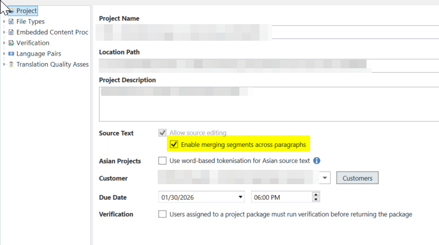Image resolution: width=439 pixels, height=245 pixels.
Task: Click the Location Path field
Action: [269, 65]
